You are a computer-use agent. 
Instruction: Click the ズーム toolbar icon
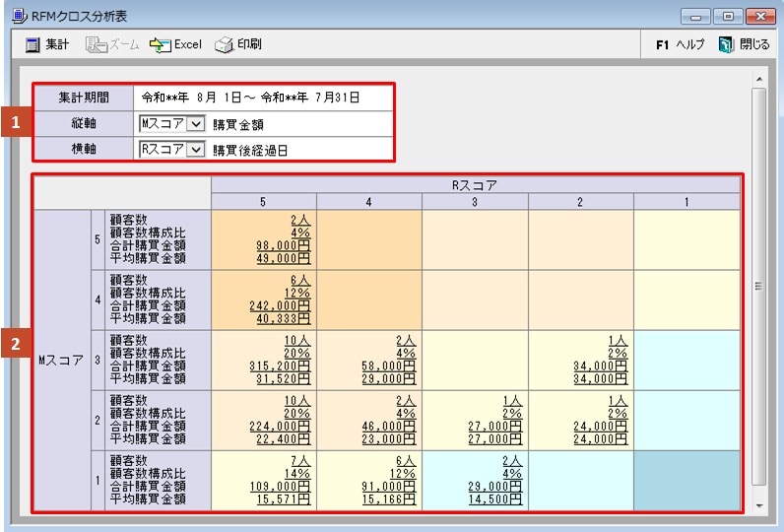96,45
